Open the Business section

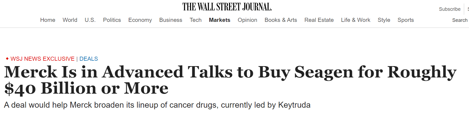point(170,20)
